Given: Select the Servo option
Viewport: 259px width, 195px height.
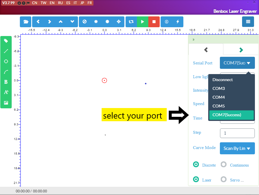Looking at the screenshot, I should pyautogui.click(x=224, y=179).
